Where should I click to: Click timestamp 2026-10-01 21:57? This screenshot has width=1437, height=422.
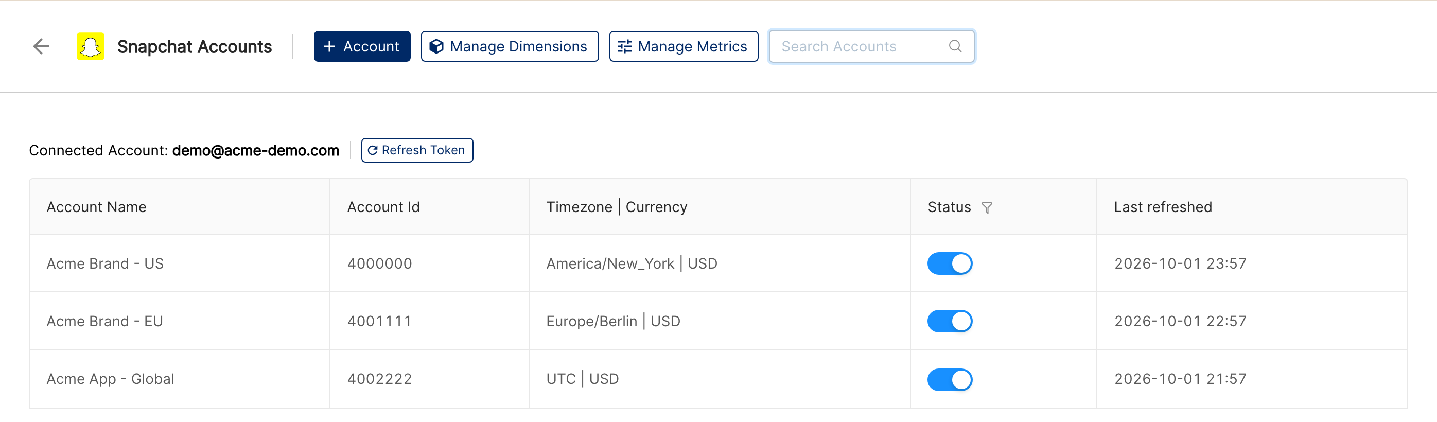1180,379
